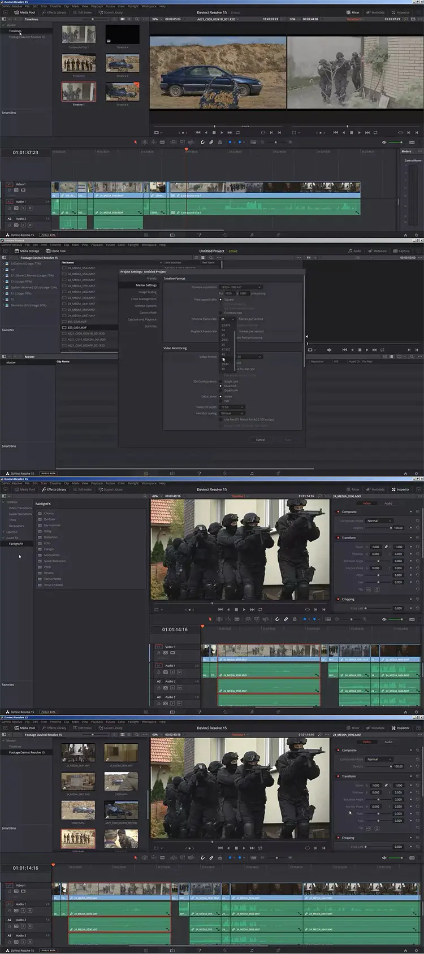The width and height of the screenshot is (424, 954).
Task: Open the Timeline frame rate dropdown
Action: tap(228, 319)
